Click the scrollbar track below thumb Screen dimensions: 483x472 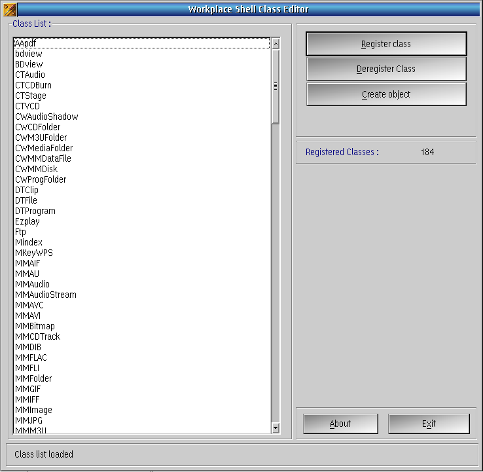click(x=276, y=273)
